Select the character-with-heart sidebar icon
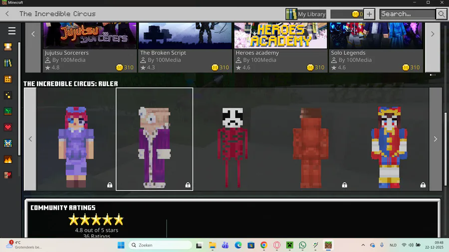Viewport: 449px width, 252px height. [x=8, y=175]
